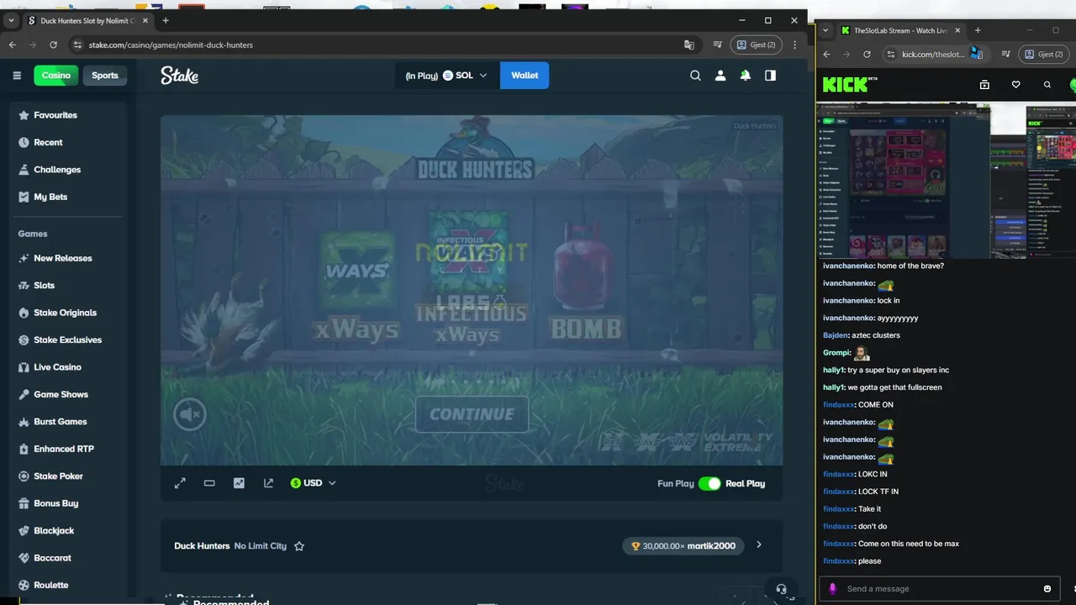Open live stats chart icon
Image resolution: width=1076 pixels, height=605 pixels.
(239, 483)
